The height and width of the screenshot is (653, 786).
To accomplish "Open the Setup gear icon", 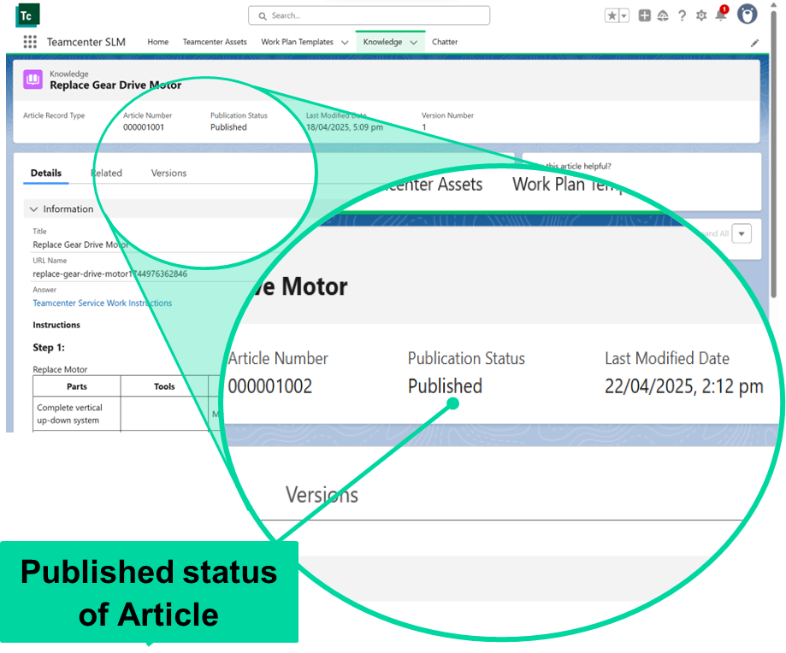I will click(701, 15).
